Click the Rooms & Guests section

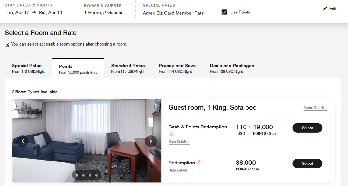pos(103,10)
